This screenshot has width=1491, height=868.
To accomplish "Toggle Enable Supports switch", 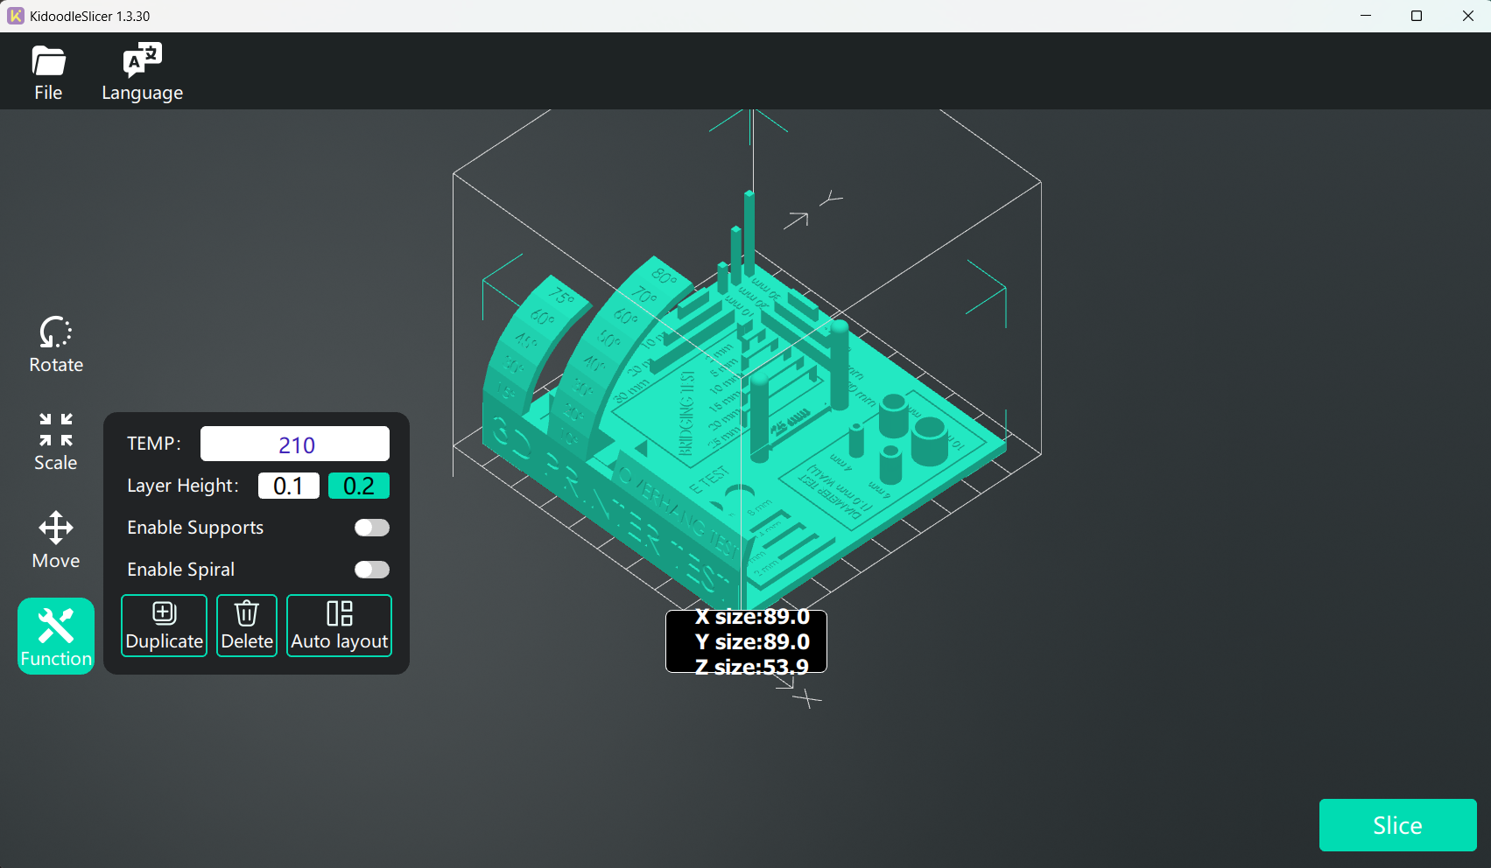I will [371, 528].
